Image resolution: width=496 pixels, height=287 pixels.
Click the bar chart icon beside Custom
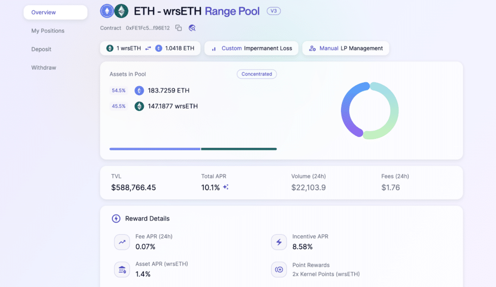tap(214, 49)
